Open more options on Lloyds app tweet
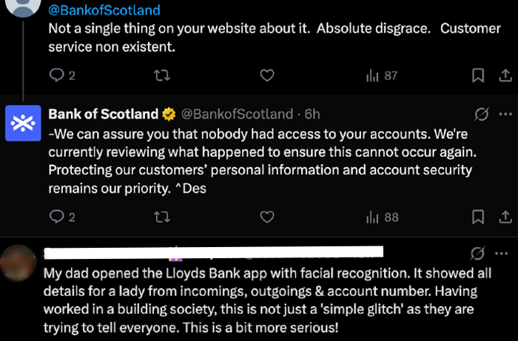Viewport: 518px width, 341px height. point(505,252)
